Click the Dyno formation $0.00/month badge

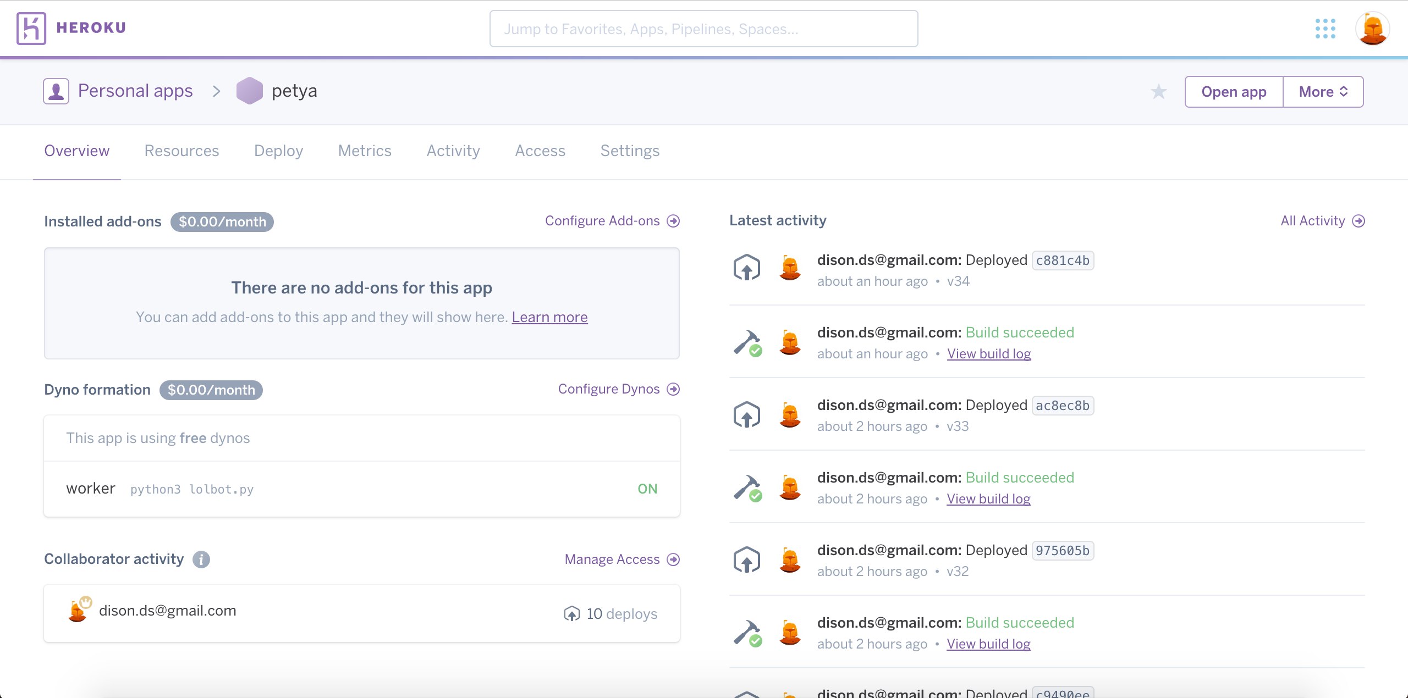coord(211,390)
